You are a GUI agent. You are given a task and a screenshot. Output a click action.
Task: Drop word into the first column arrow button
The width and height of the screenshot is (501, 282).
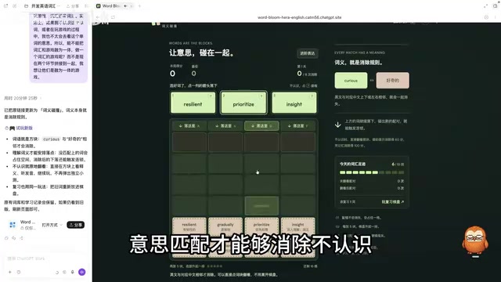pos(189,126)
